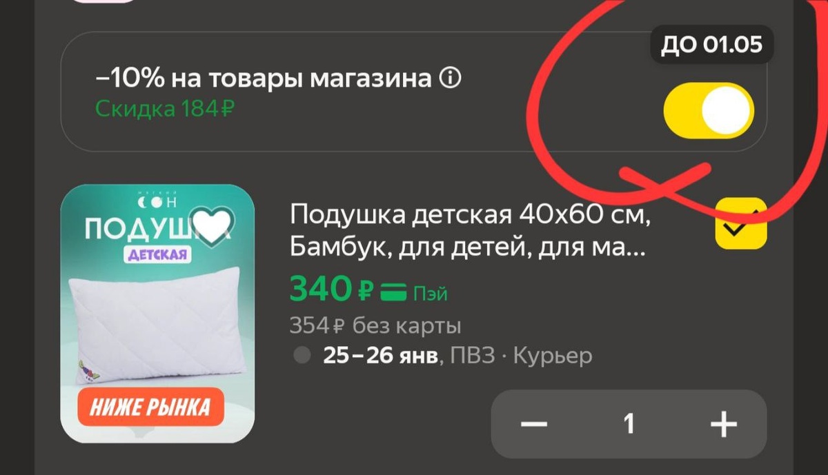The height and width of the screenshot is (475, 828).
Task: Increase quantity with the plus icon
Action: [x=723, y=424]
